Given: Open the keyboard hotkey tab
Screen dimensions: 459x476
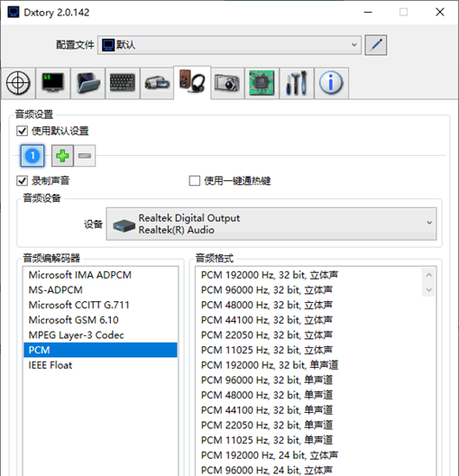Looking at the screenshot, I should coord(123,83).
